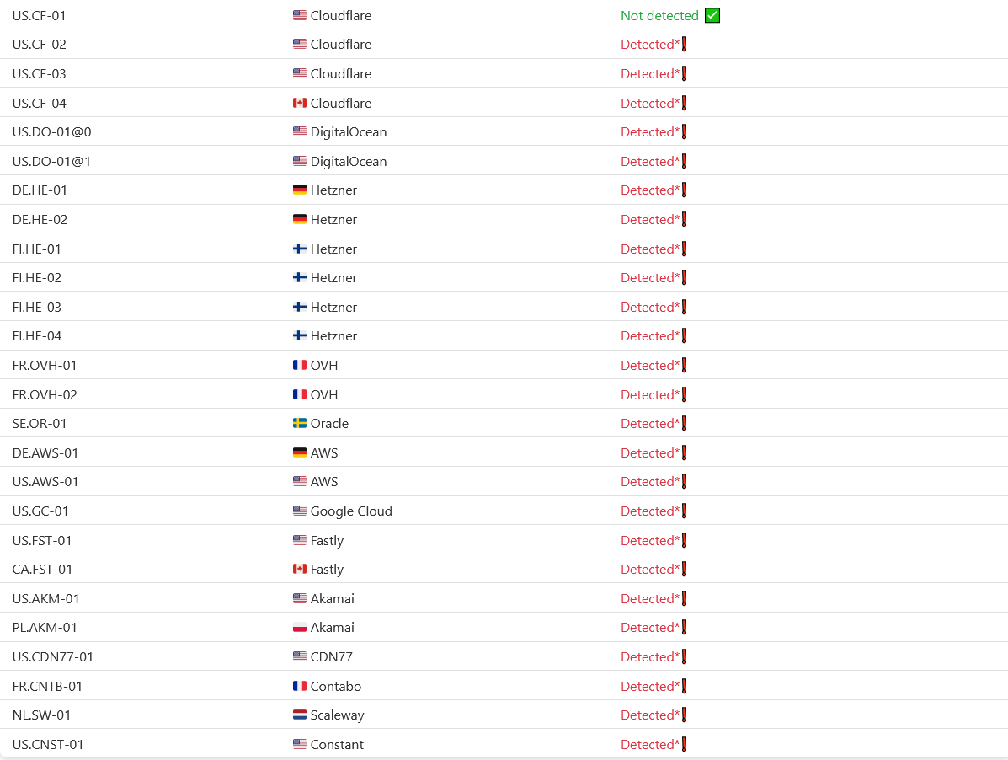Click Detected status in the Google Cloud row
The width and height of the screenshot is (1008, 760).
click(649, 511)
